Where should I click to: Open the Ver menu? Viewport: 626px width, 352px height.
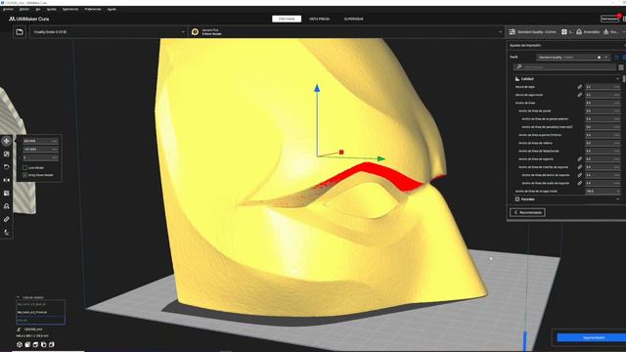pyautogui.click(x=38, y=9)
